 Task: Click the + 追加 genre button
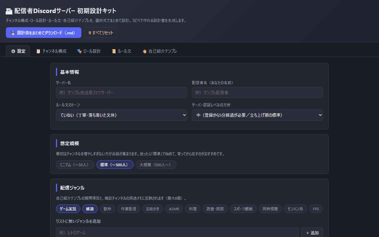click(x=312, y=233)
